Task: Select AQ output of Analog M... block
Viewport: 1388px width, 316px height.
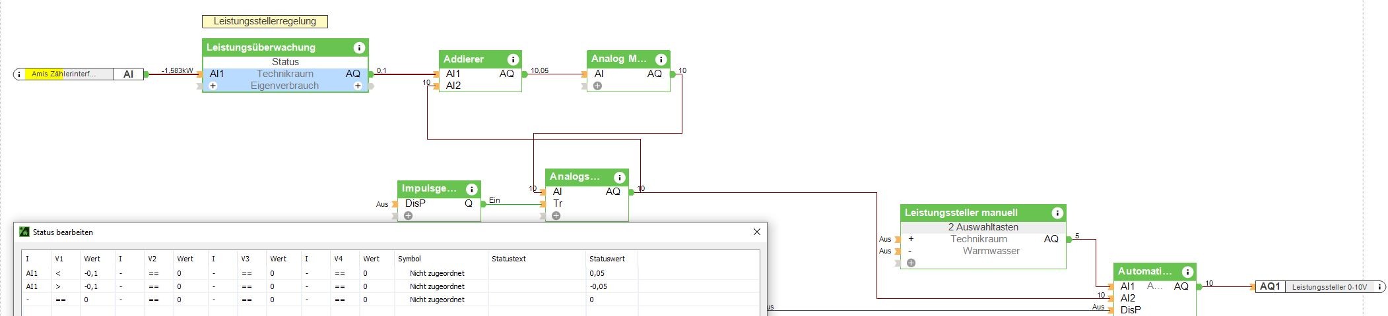Action: point(654,74)
